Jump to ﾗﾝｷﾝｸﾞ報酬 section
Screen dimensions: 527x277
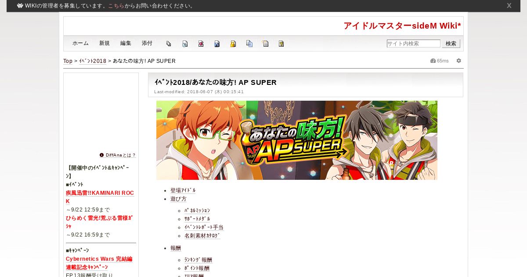coord(198,260)
